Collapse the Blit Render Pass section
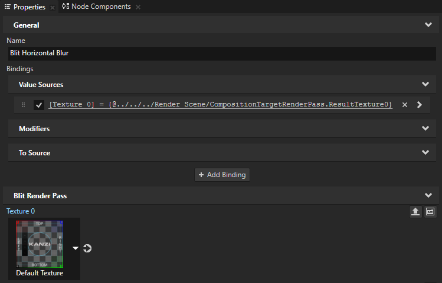 (x=428, y=195)
